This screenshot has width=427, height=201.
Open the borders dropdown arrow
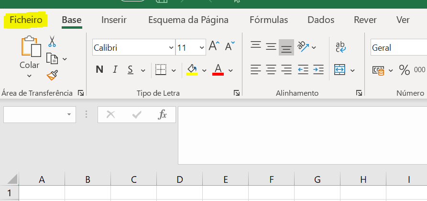[x=174, y=71]
